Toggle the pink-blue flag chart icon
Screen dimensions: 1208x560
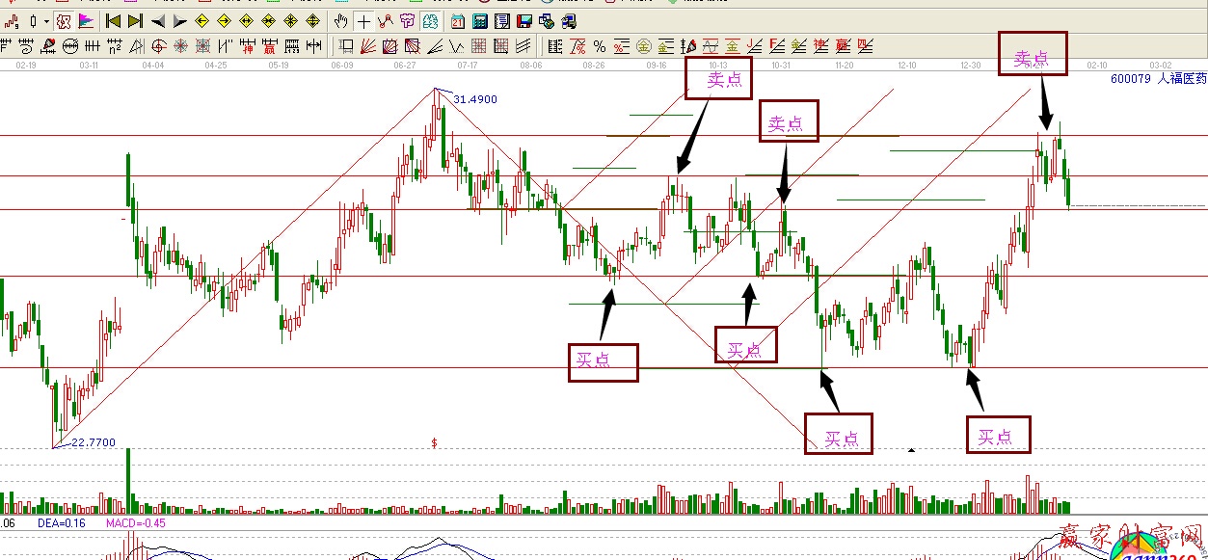point(85,20)
